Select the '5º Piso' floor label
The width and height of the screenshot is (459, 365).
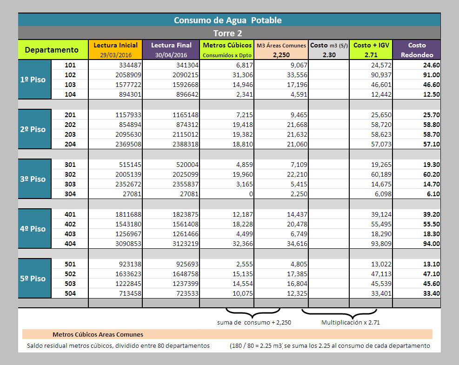tap(34, 279)
